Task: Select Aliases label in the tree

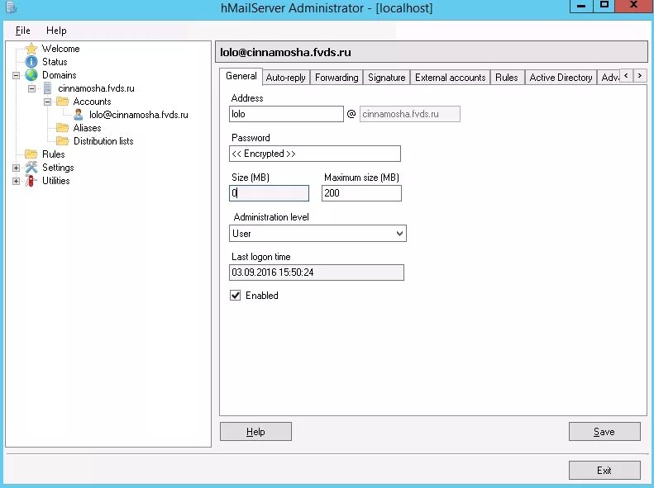Action: [87, 128]
